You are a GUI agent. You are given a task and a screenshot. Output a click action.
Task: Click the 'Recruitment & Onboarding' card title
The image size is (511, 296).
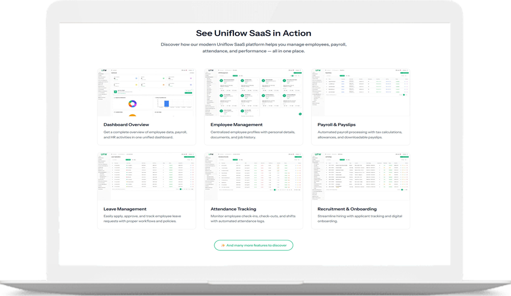pos(347,209)
